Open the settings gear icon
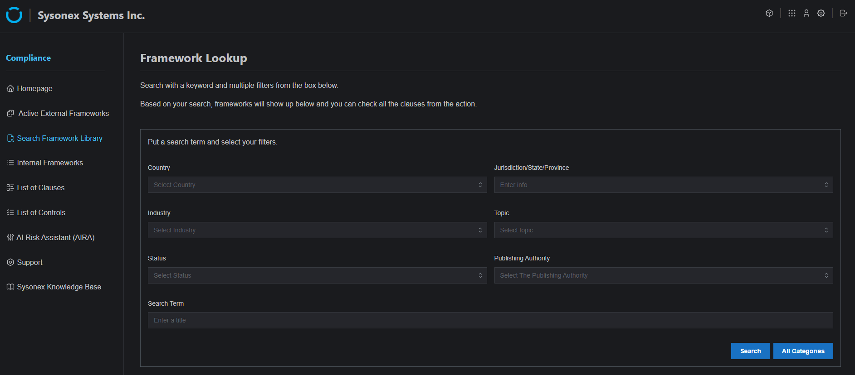 click(821, 13)
